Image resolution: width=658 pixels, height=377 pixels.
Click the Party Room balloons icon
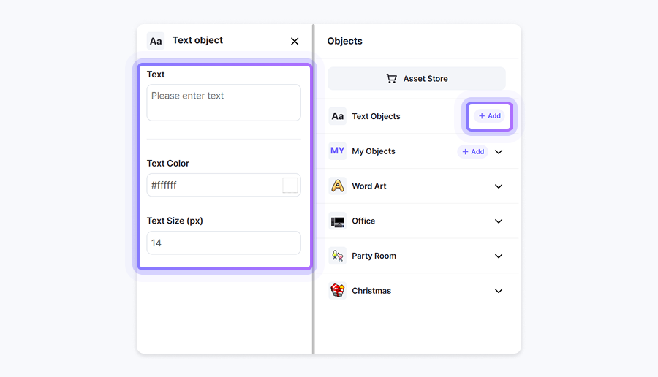pos(337,256)
